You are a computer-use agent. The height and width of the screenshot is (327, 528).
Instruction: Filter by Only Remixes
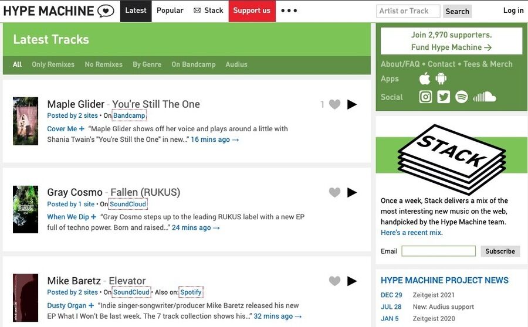[x=53, y=64]
